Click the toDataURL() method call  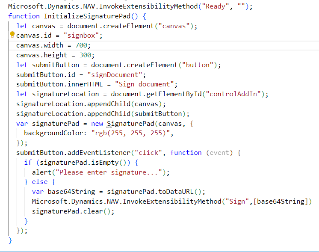point(180,192)
